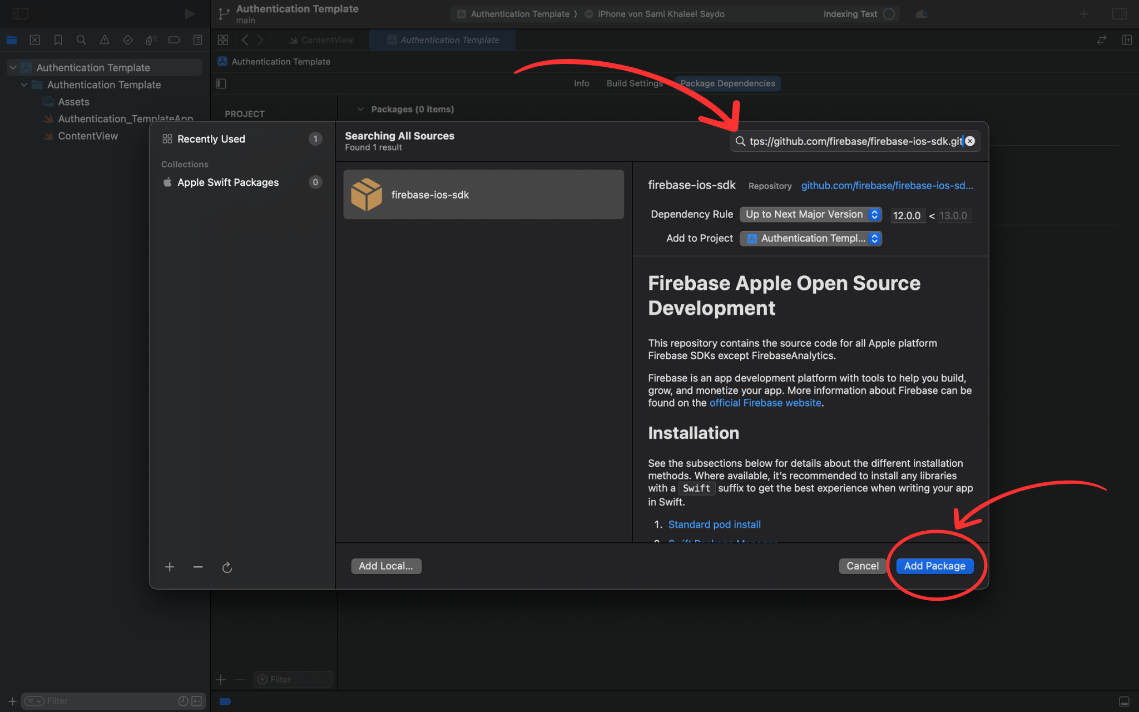
Task: Cancel the package dialog
Action: tap(862, 566)
